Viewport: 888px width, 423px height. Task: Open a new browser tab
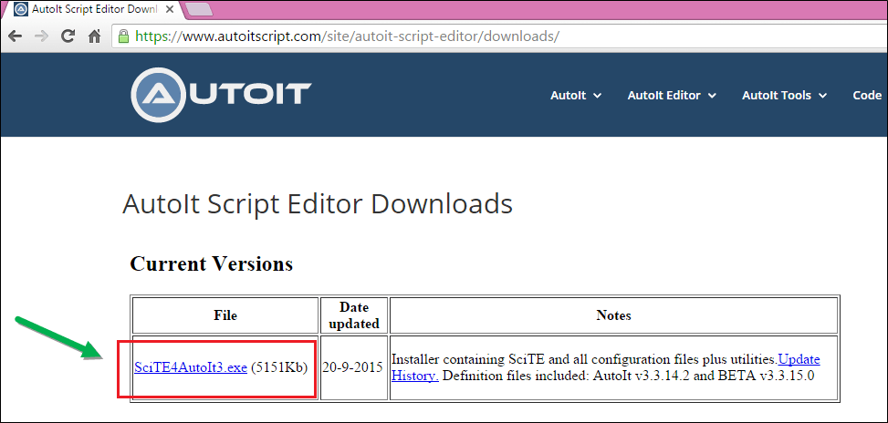pos(199,10)
